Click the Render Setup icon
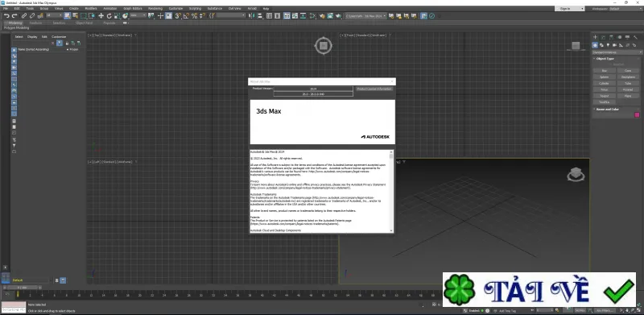The height and width of the screenshot is (315, 644). click(322, 15)
